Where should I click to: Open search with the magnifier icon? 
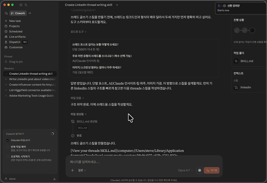click(x=26, y=5)
